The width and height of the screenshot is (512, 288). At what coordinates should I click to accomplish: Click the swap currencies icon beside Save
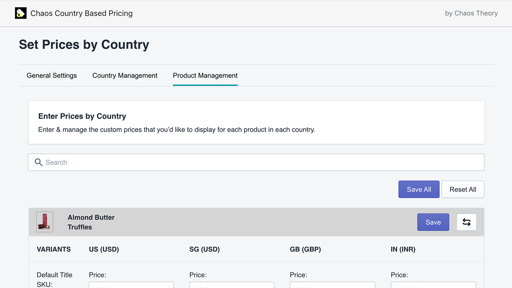pos(466,222)
